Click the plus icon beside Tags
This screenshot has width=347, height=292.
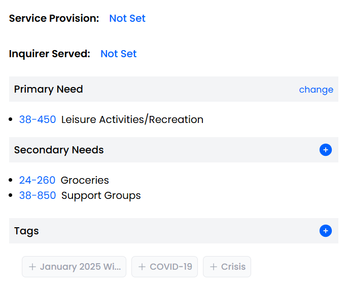[326, 231]
